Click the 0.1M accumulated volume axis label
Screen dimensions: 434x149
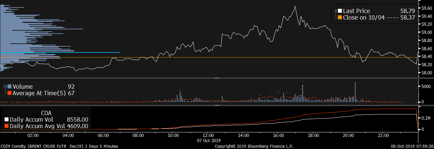[426, 118]
